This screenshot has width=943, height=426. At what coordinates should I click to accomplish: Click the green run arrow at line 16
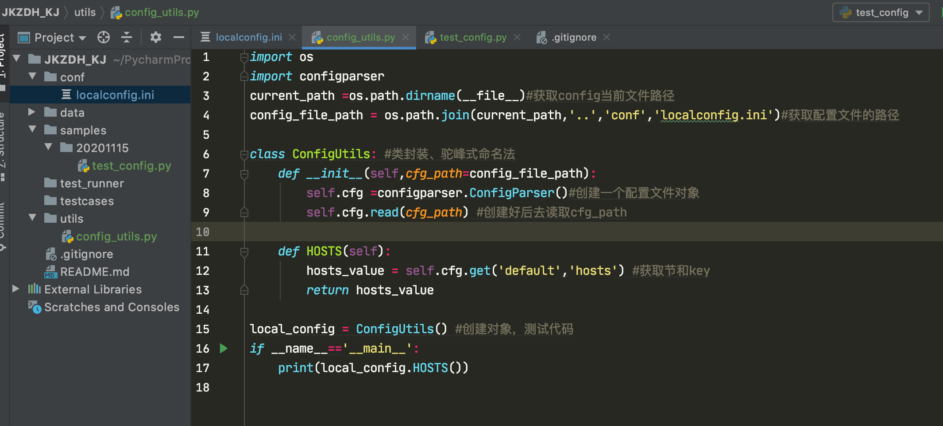tap(224, 349)
